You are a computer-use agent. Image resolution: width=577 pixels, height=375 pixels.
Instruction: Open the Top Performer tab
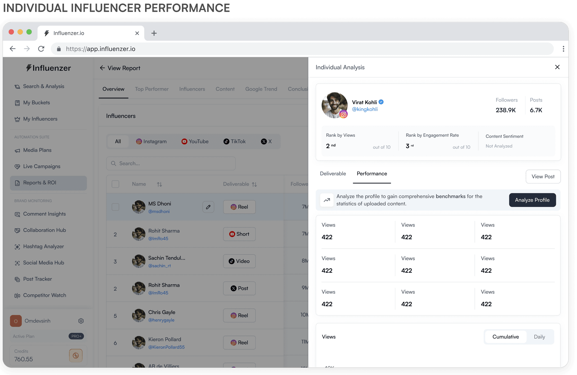(x=152, y=89)
